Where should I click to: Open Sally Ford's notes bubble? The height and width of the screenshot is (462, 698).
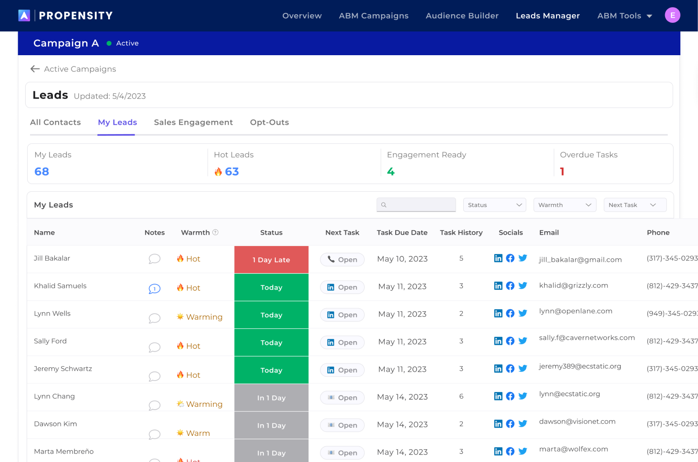pos(154,347)
